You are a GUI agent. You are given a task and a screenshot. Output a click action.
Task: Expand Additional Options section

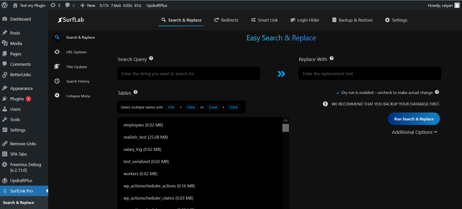pyautogui.click(x=414, y=132)
